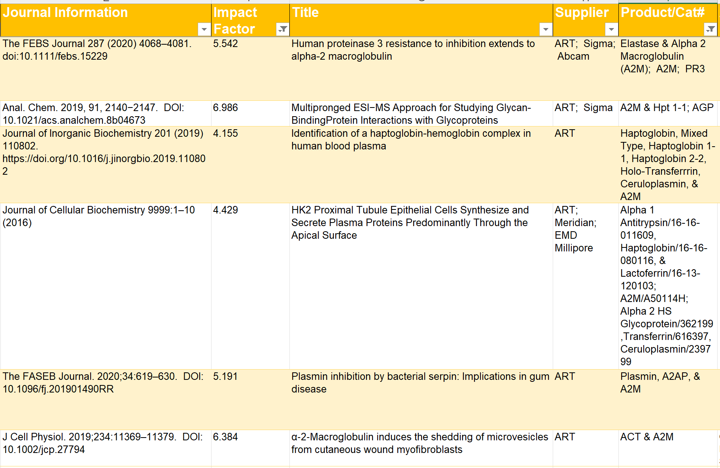
Task: Expand the Title column filter dropdown
Action: click(546, 29)
